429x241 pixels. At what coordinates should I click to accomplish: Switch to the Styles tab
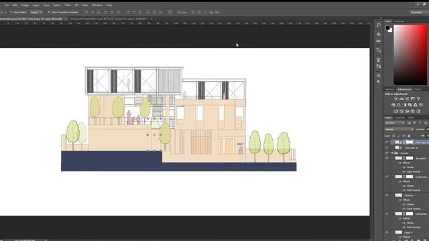pyautogui.click(x=418, y=89)
